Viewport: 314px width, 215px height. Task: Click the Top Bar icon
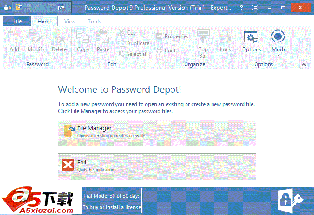tap(203, 36)
